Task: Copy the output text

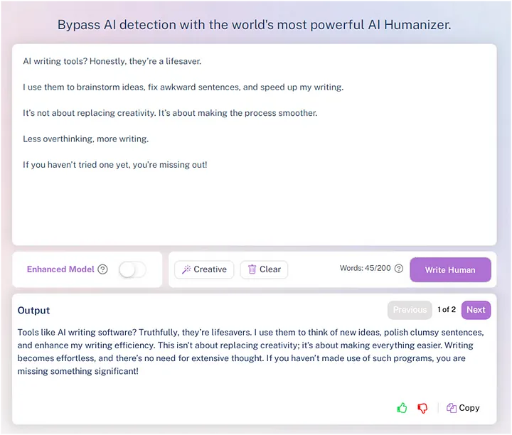Action: point(463,407)
